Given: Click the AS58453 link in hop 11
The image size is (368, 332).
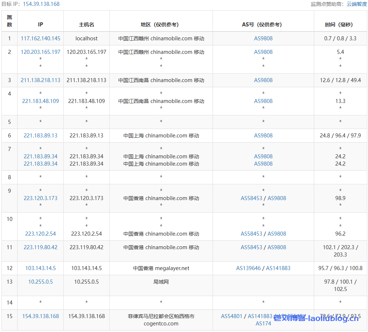Looking at the screenshot, I should pyautogui.click(x=251, y=247).
